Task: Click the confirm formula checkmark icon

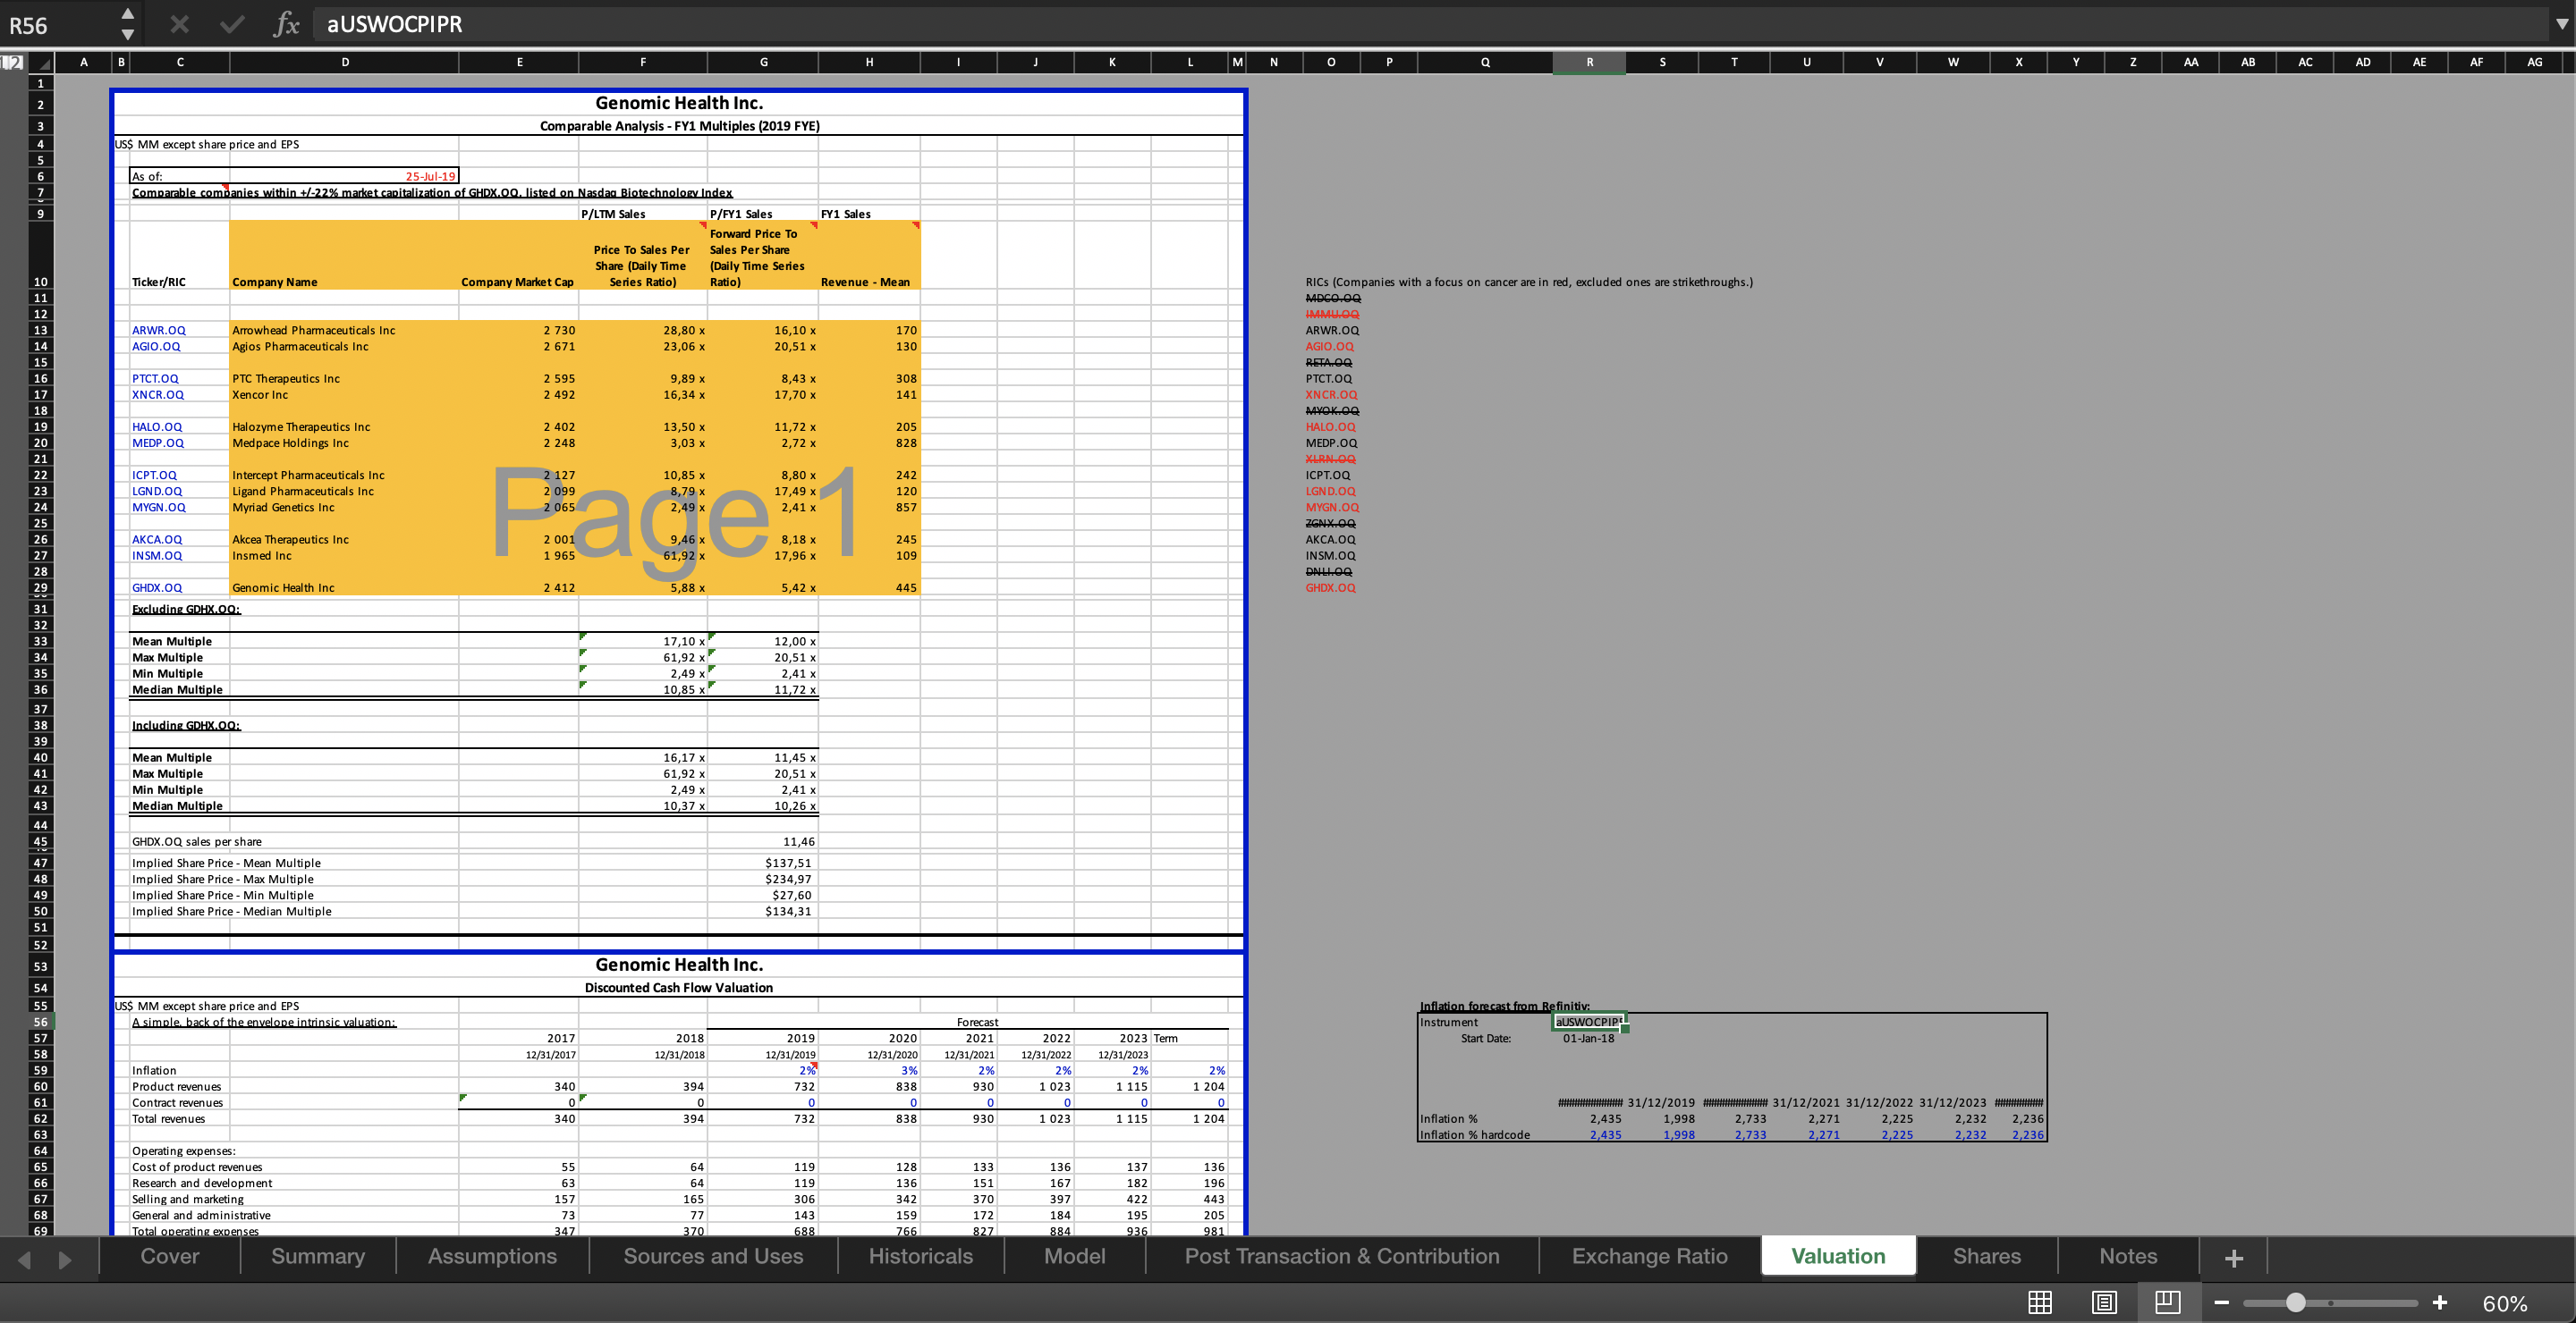Action: 232,24
